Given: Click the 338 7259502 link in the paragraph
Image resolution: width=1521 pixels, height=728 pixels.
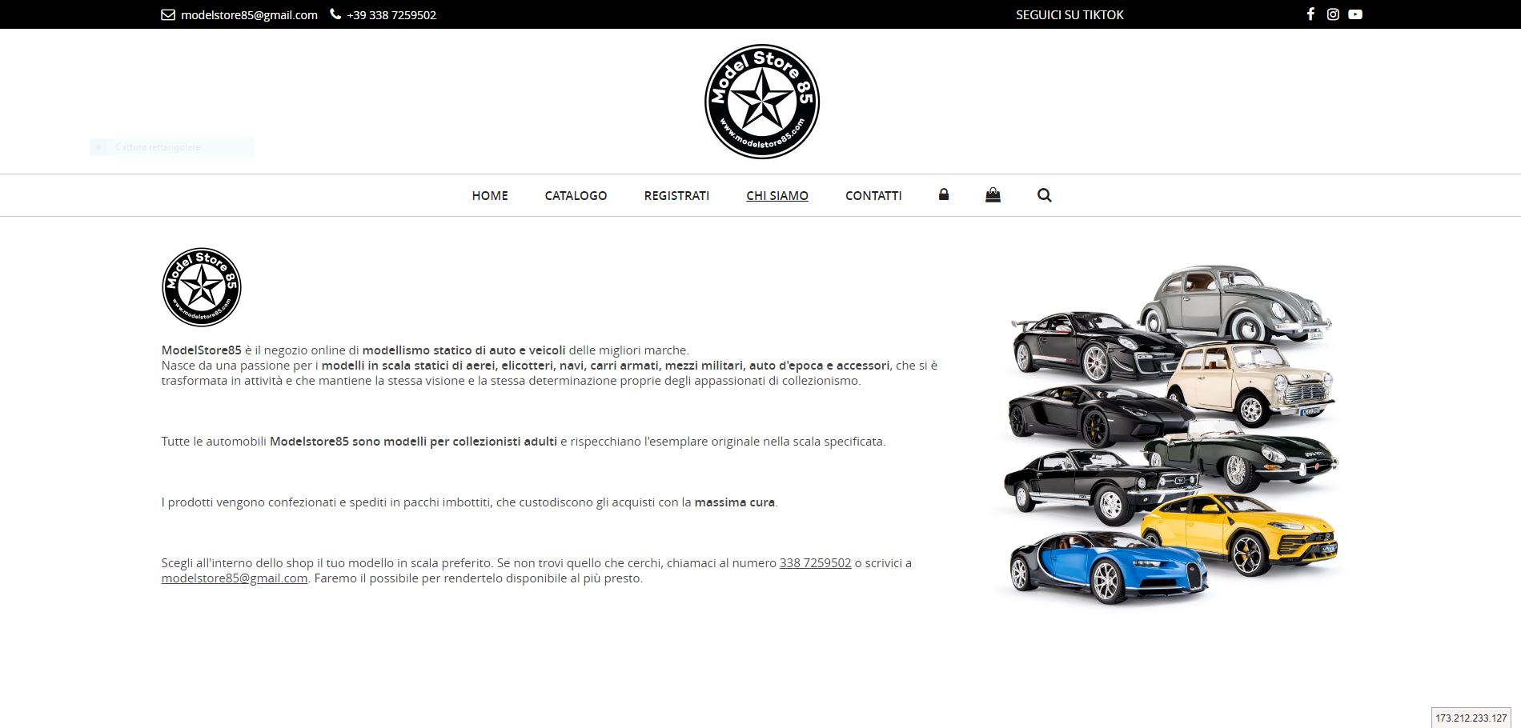Looking at the screenshot, I should pos(816,562).
